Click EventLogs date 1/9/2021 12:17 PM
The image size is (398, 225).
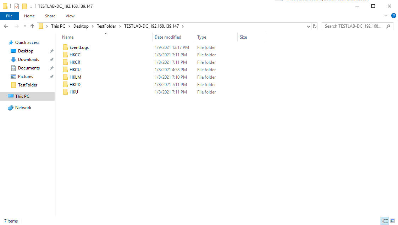tap(172, 47)
